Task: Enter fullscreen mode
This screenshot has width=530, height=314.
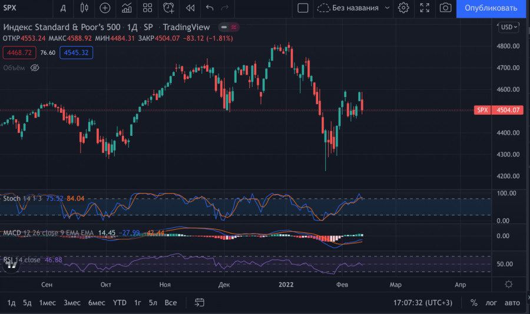Action: click(425, 8)
